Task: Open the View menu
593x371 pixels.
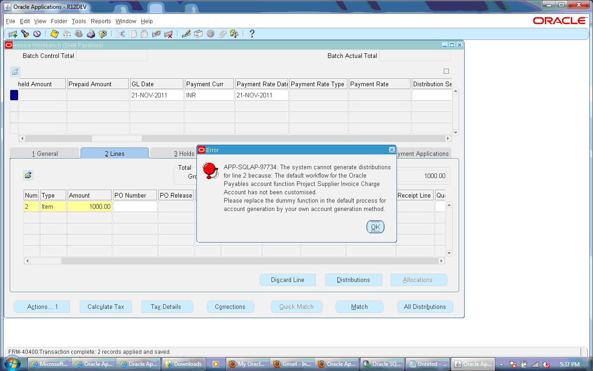Action: [40, 21]
